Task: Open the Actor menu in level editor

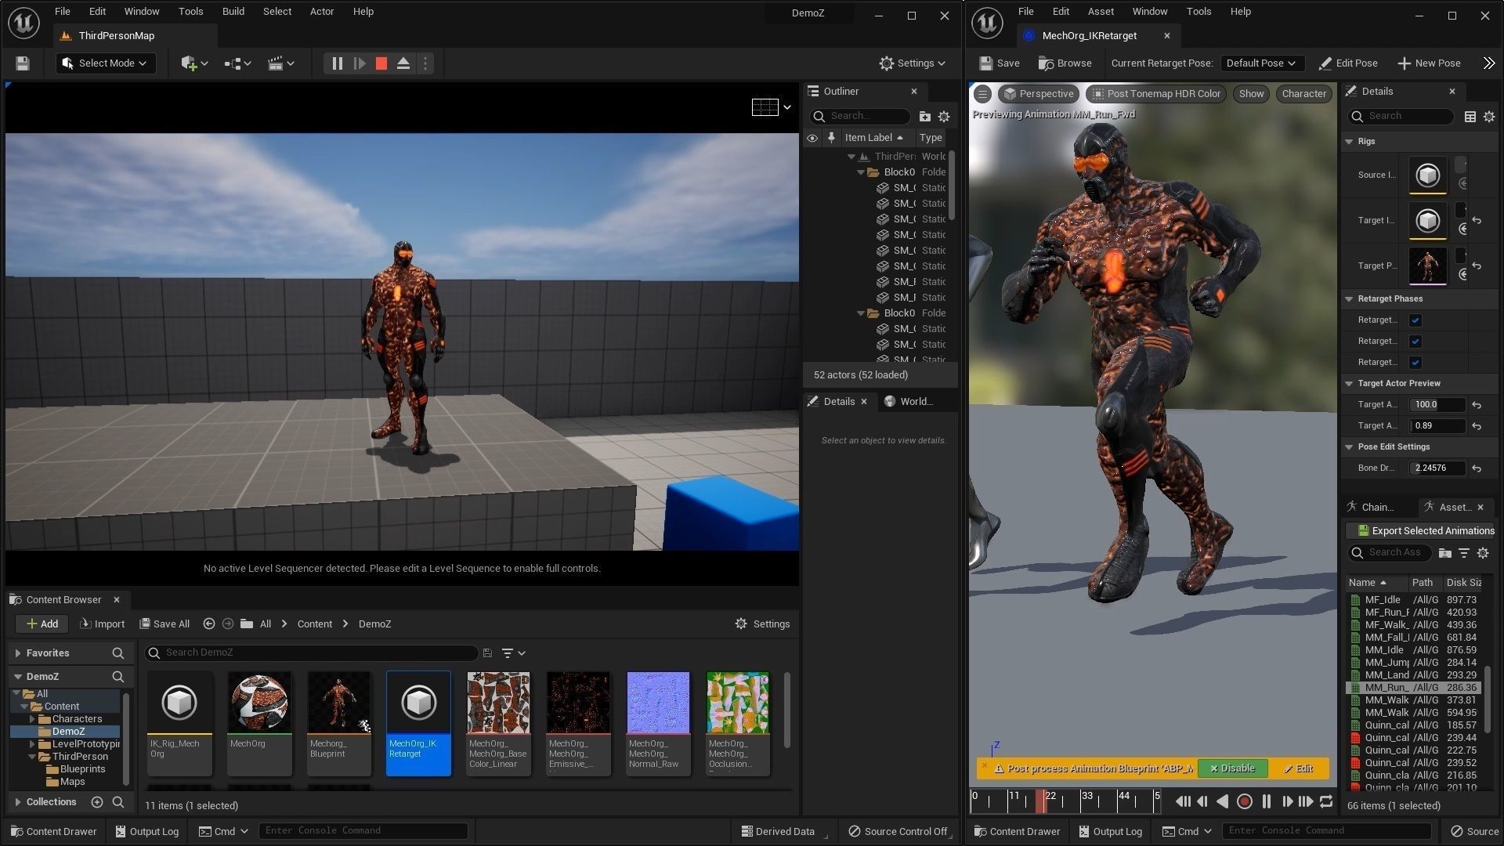Action: point(321,12)
